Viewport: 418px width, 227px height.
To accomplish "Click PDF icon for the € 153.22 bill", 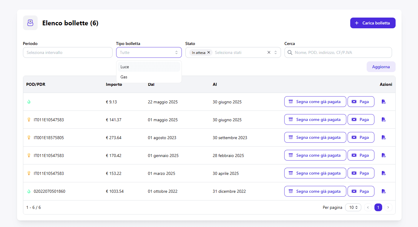I will [x=384, y=173].
